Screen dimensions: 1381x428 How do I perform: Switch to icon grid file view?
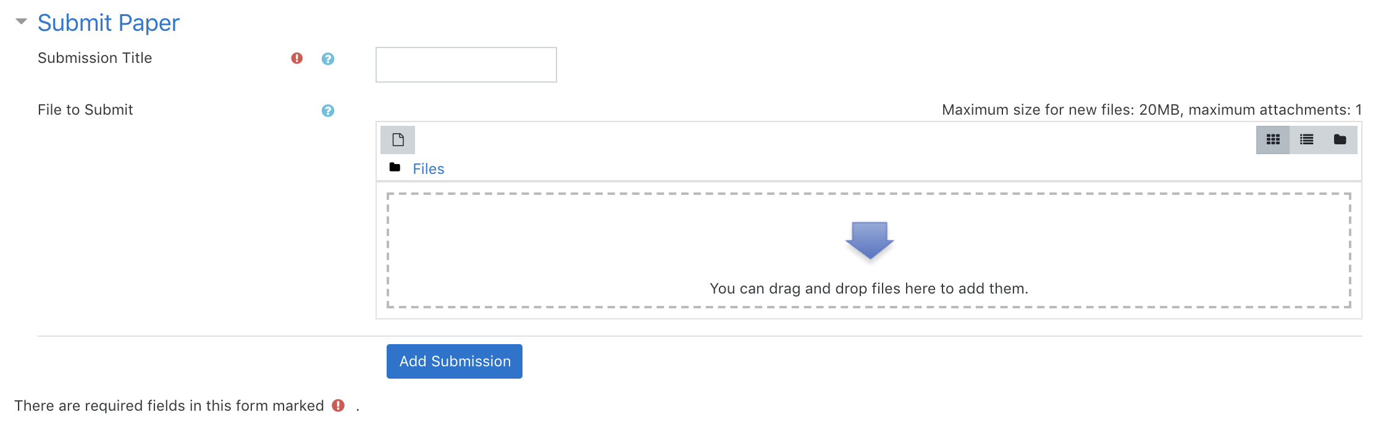pos(1273,139)
